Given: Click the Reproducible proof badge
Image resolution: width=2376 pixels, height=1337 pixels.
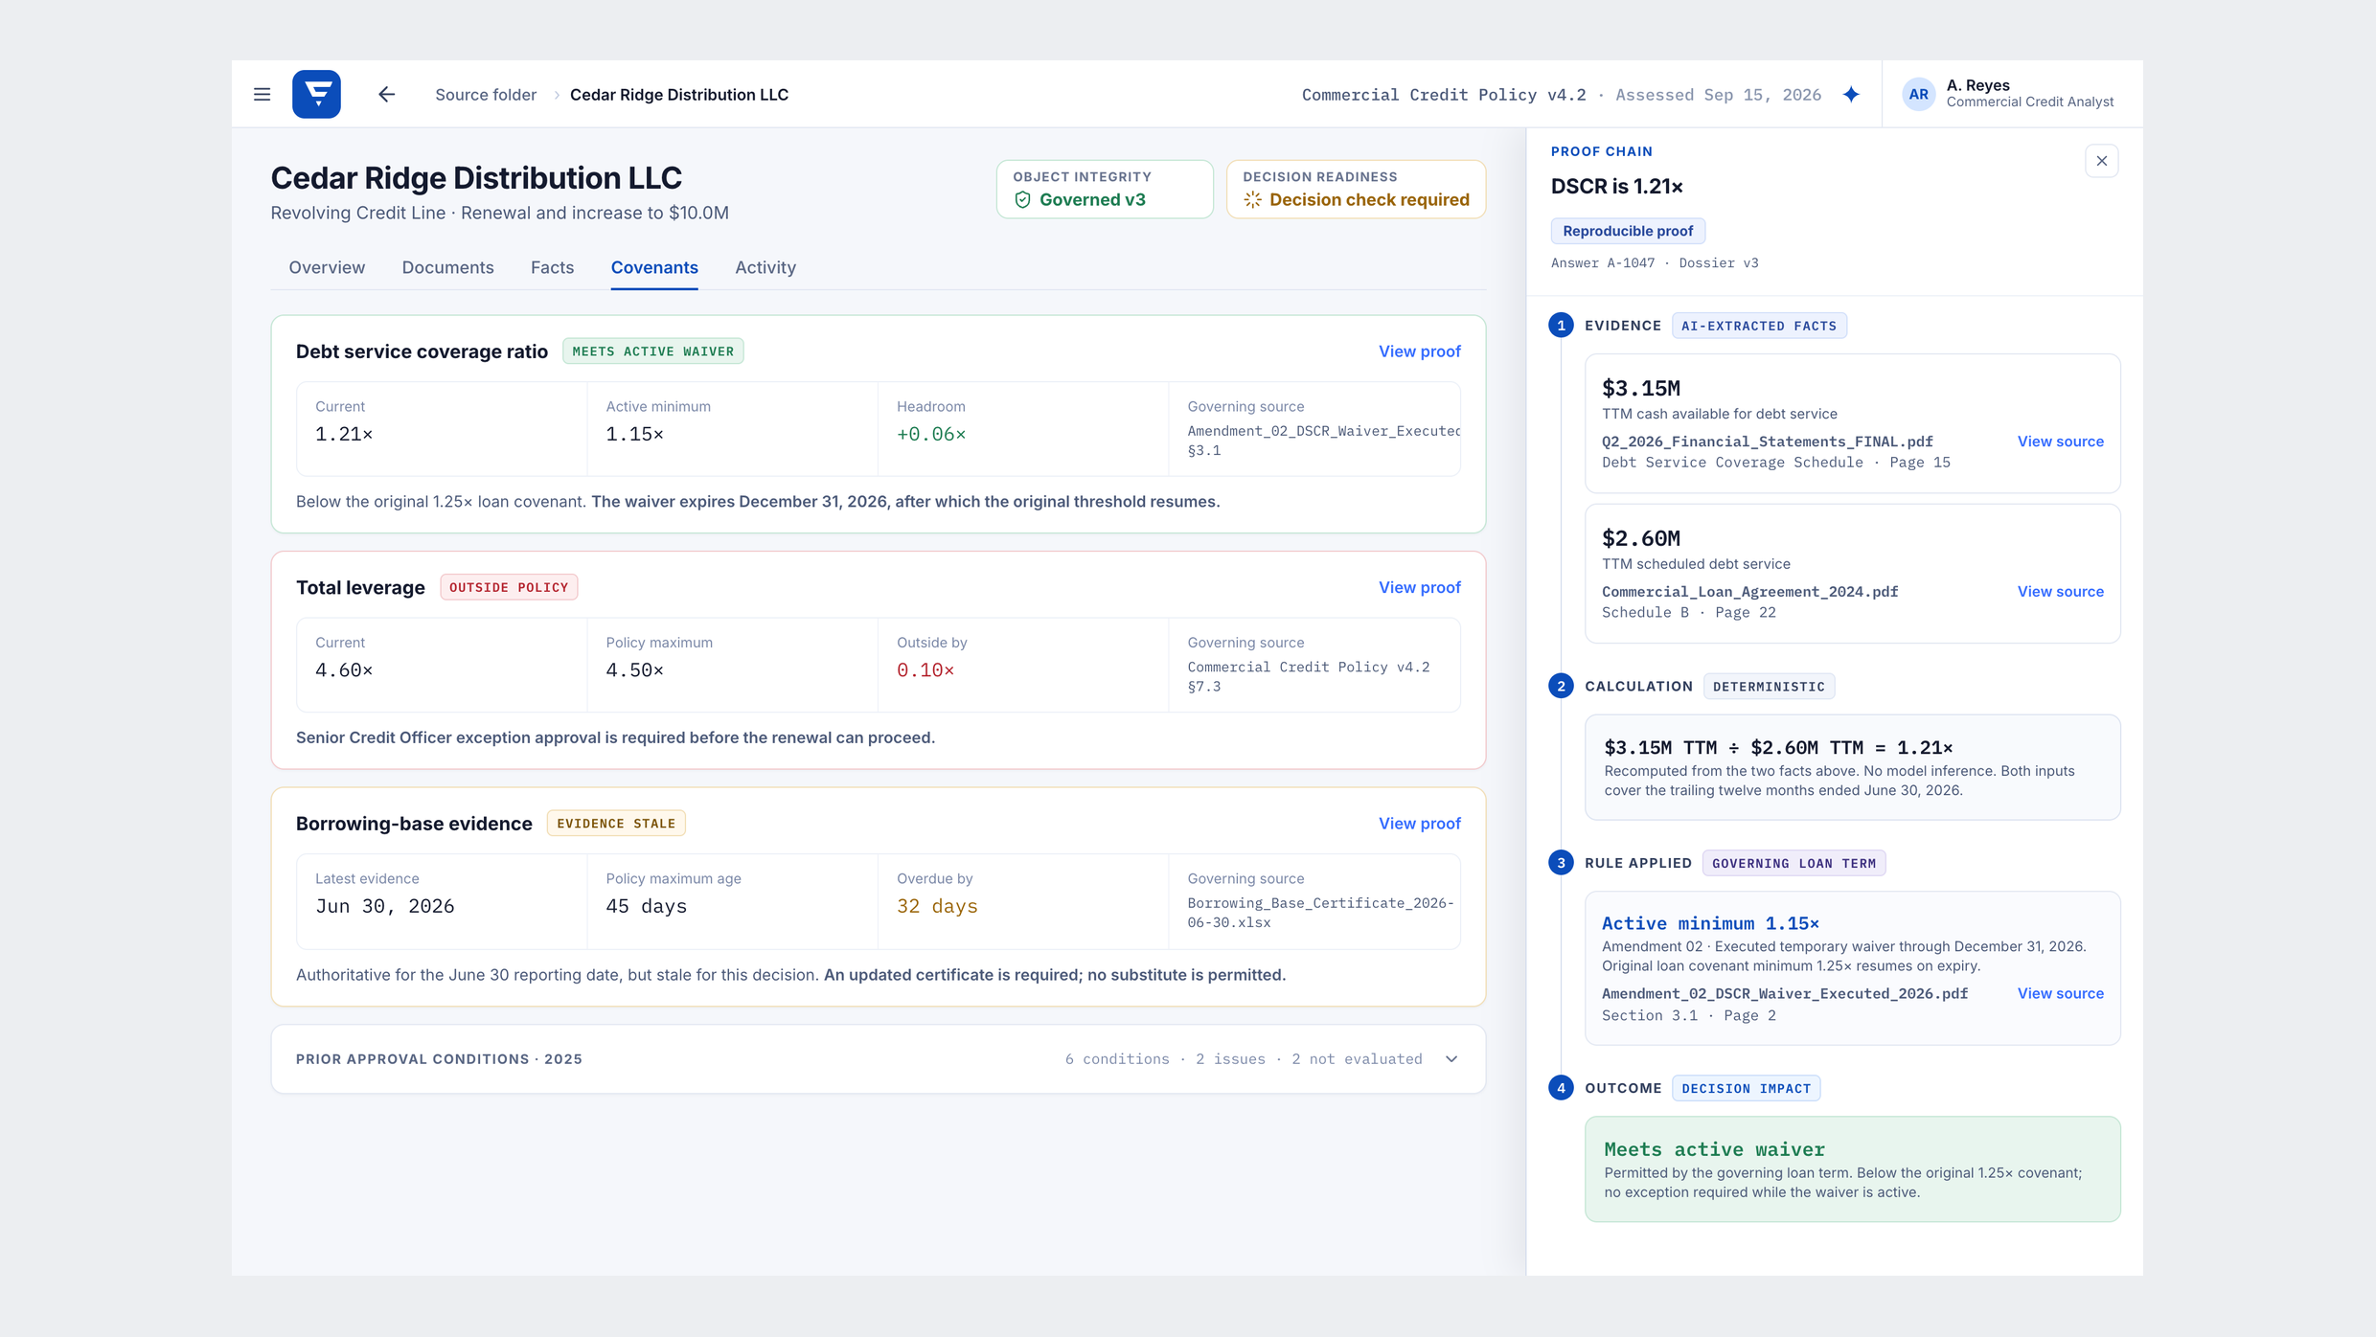Looking at the screenshot, I should point(1628,231).
